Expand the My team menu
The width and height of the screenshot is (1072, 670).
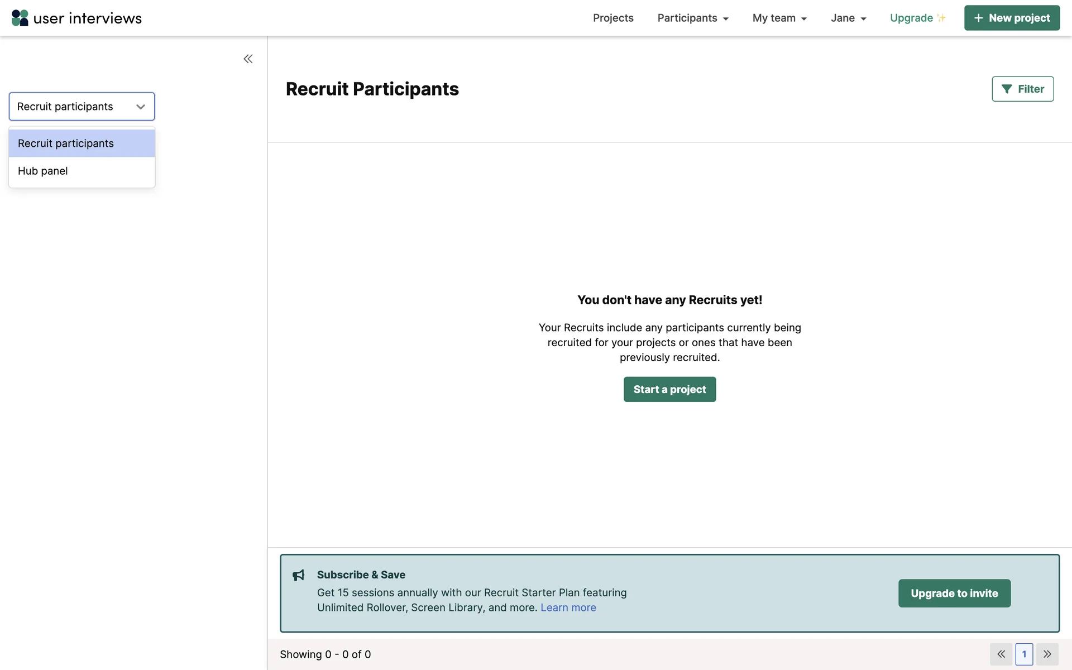779,18
